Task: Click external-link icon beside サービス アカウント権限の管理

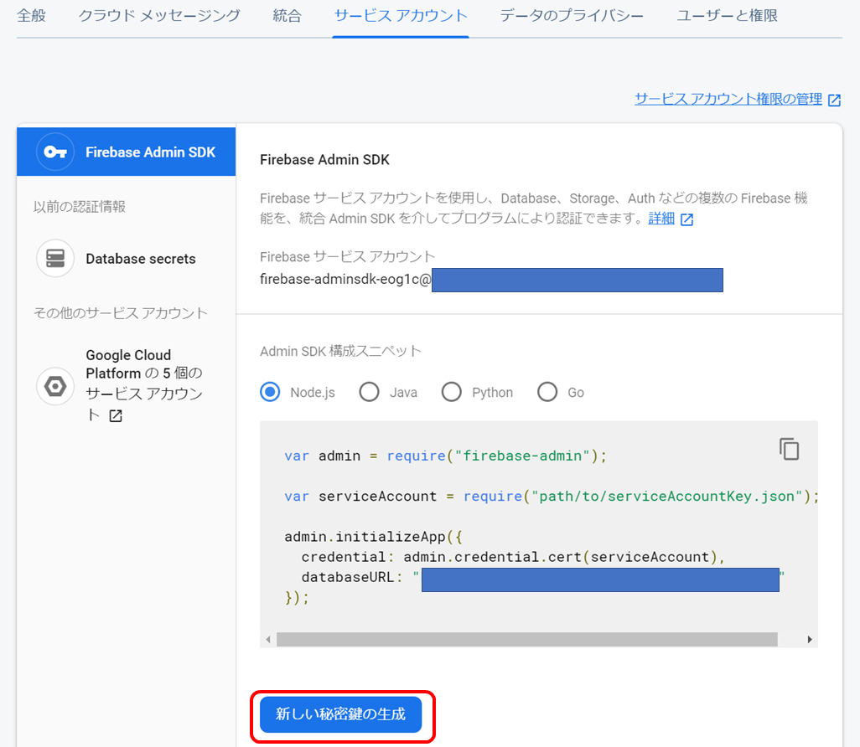Action: tap(834, 100)
